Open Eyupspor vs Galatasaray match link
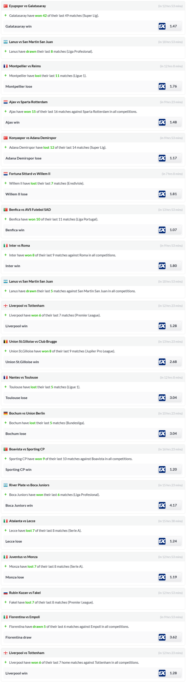 (x=27, y=6)
